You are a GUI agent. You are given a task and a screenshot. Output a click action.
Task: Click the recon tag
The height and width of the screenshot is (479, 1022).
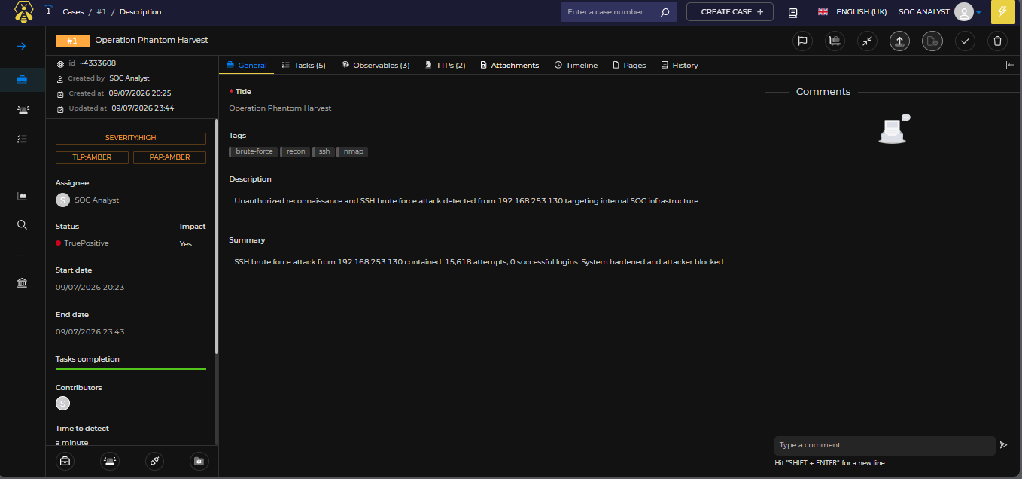click(x=295, y=151)
